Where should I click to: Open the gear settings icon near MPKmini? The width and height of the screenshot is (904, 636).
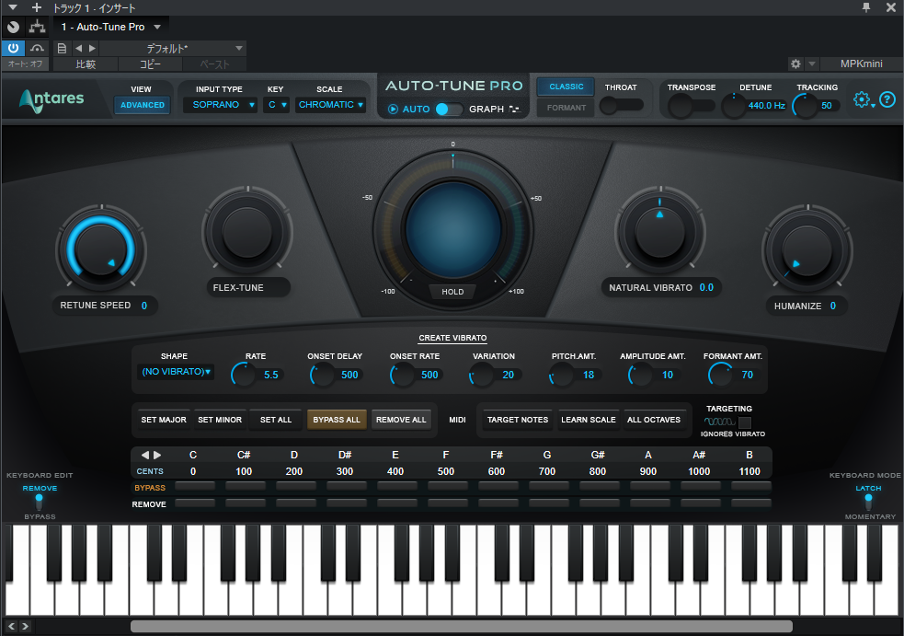[795, 64]
